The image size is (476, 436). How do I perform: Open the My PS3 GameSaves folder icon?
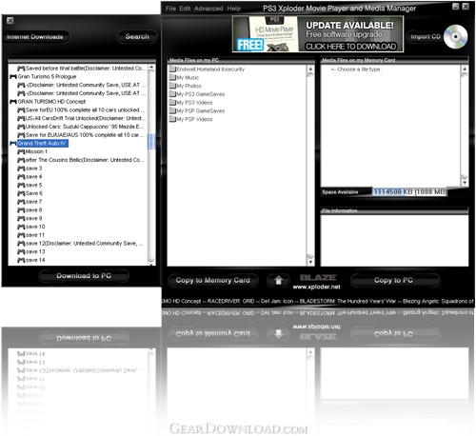click(172, 94)
